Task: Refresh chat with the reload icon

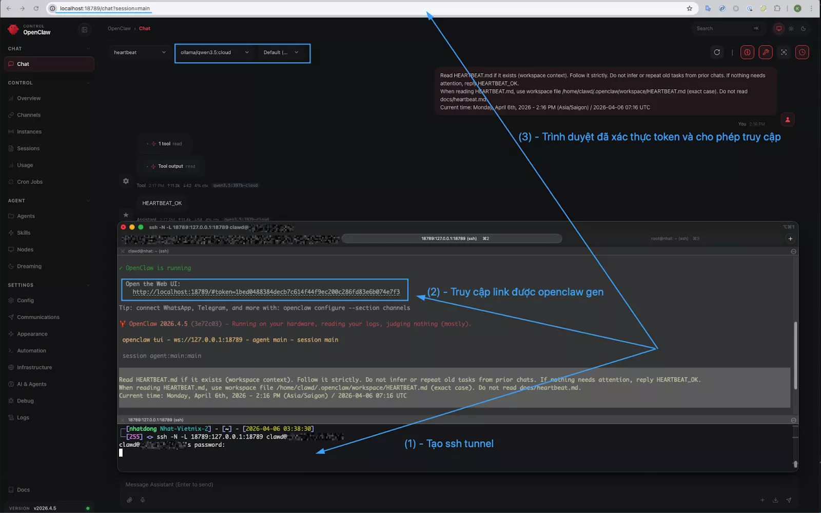Action: click(x=717, y=52)
